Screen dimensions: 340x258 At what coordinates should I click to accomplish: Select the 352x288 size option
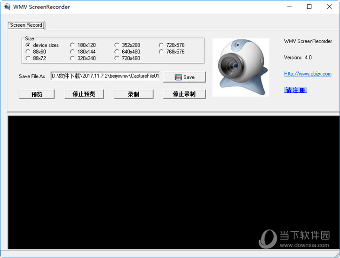click(117, 46)
